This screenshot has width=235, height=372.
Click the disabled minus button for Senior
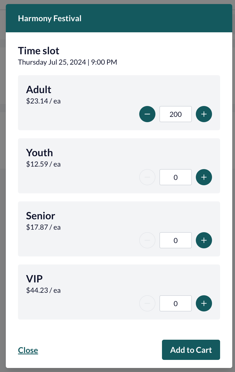(147, 240)
